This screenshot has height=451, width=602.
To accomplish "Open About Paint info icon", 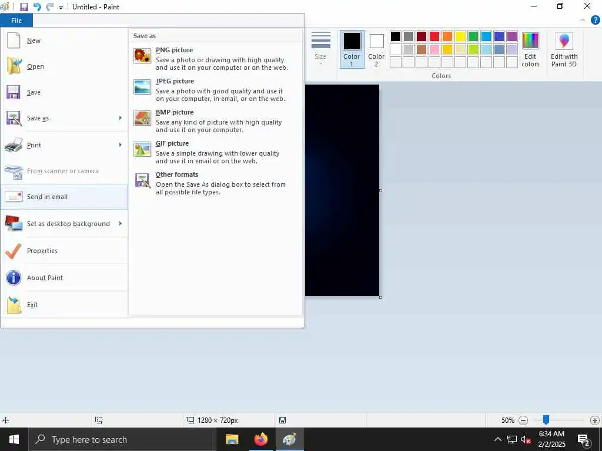I will tap(14, 278).
